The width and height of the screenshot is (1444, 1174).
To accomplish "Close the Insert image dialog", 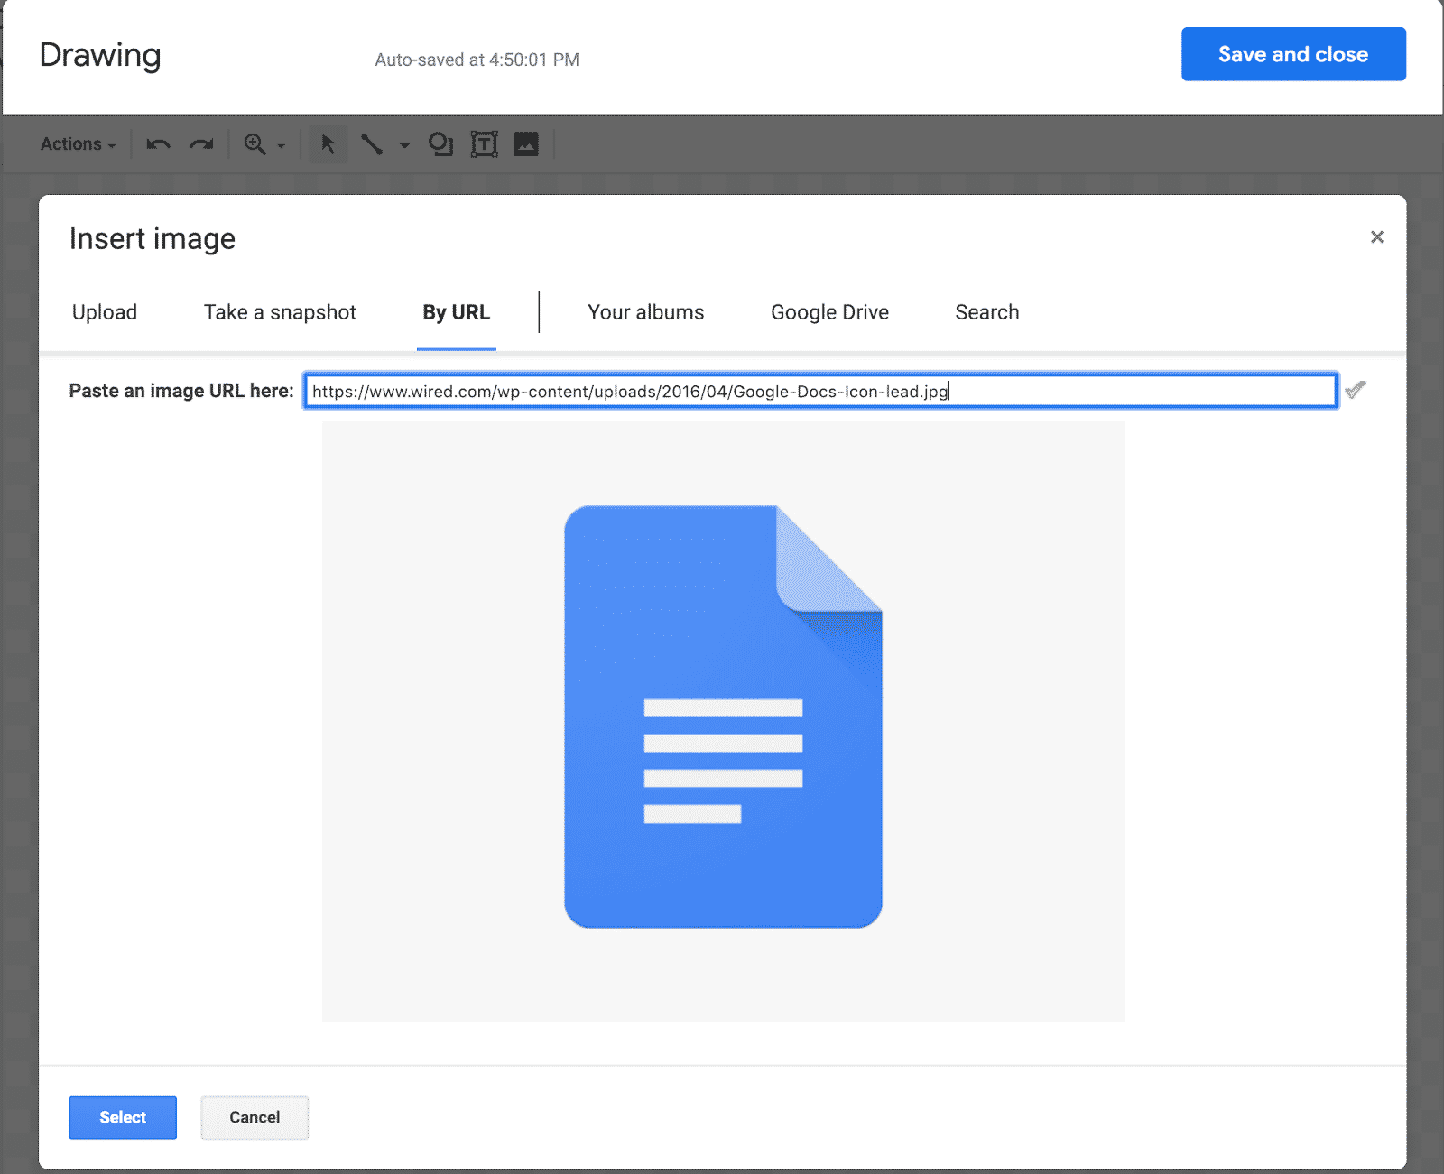I will tap(1377, 236).
